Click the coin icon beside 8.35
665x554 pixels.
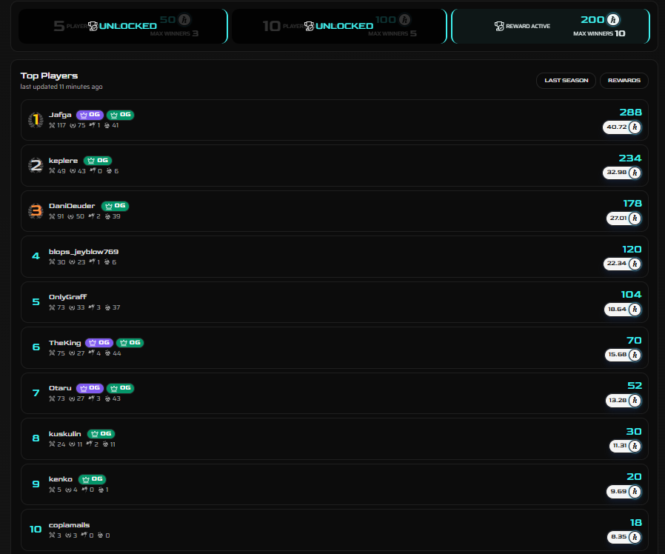tap(635, 537)
